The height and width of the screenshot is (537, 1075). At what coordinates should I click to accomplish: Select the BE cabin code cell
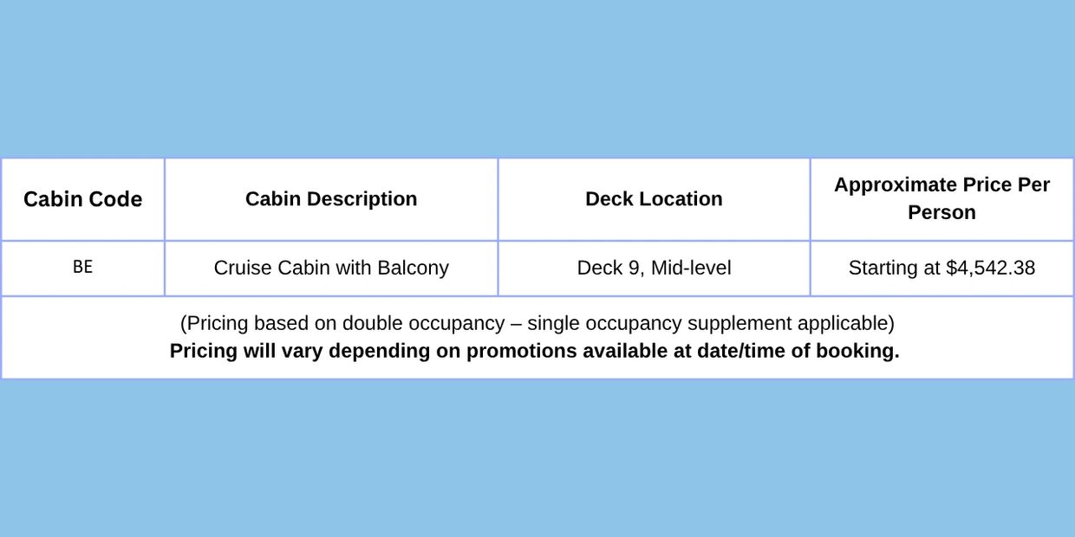[x=82, y=268]
